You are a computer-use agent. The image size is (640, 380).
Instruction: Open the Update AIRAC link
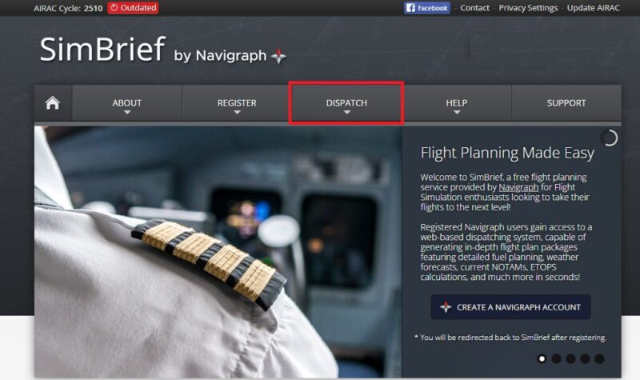[x=593, y=8]
